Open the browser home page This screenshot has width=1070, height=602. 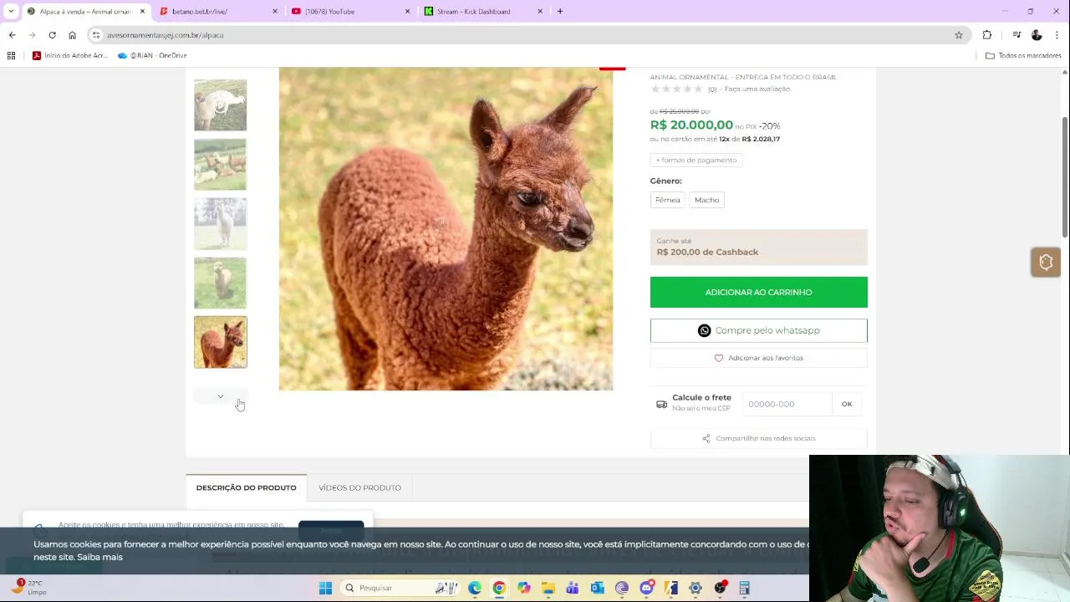pyautogui.click(x=72, y=35)
